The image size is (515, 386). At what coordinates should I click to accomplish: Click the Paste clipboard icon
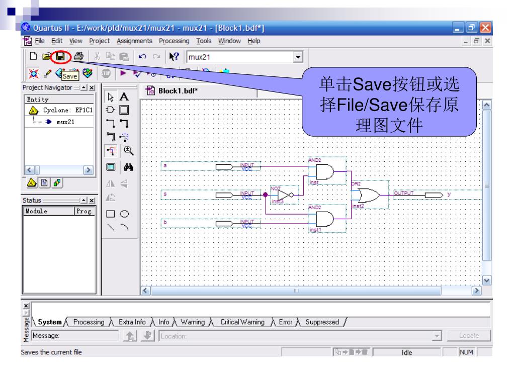[124, 56]
